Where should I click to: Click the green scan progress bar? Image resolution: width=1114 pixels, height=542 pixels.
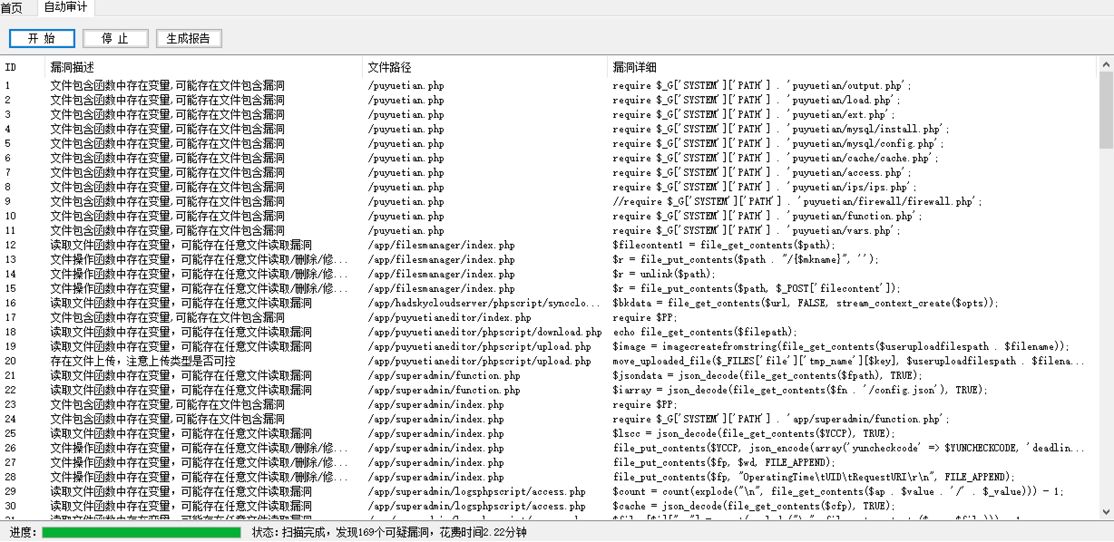tap(141, 532)
